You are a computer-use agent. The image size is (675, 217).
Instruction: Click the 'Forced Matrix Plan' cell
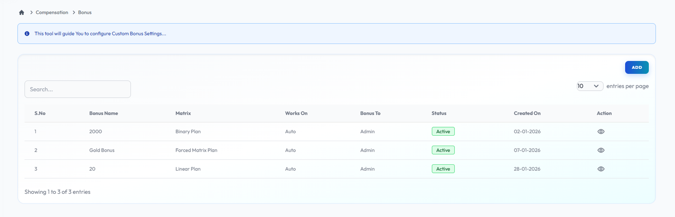(x=196, y=150)
